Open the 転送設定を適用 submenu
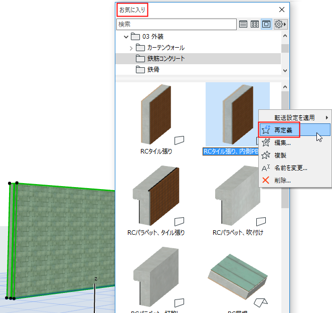The width and height of the screenshot is (332, 313). click(x=295, y=118)
